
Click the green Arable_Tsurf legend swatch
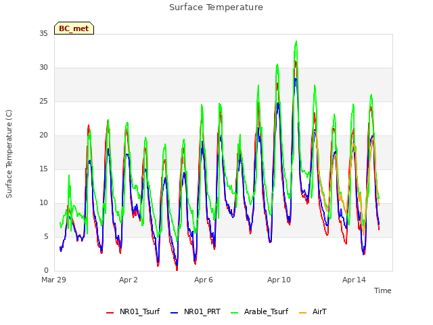[235, 313]
